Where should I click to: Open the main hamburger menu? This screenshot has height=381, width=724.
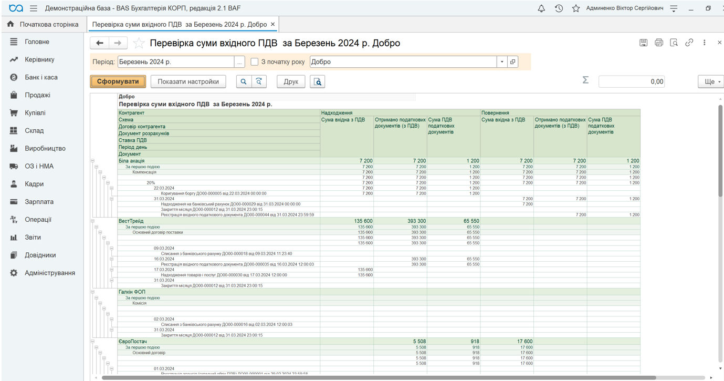(x=34, y=8)
